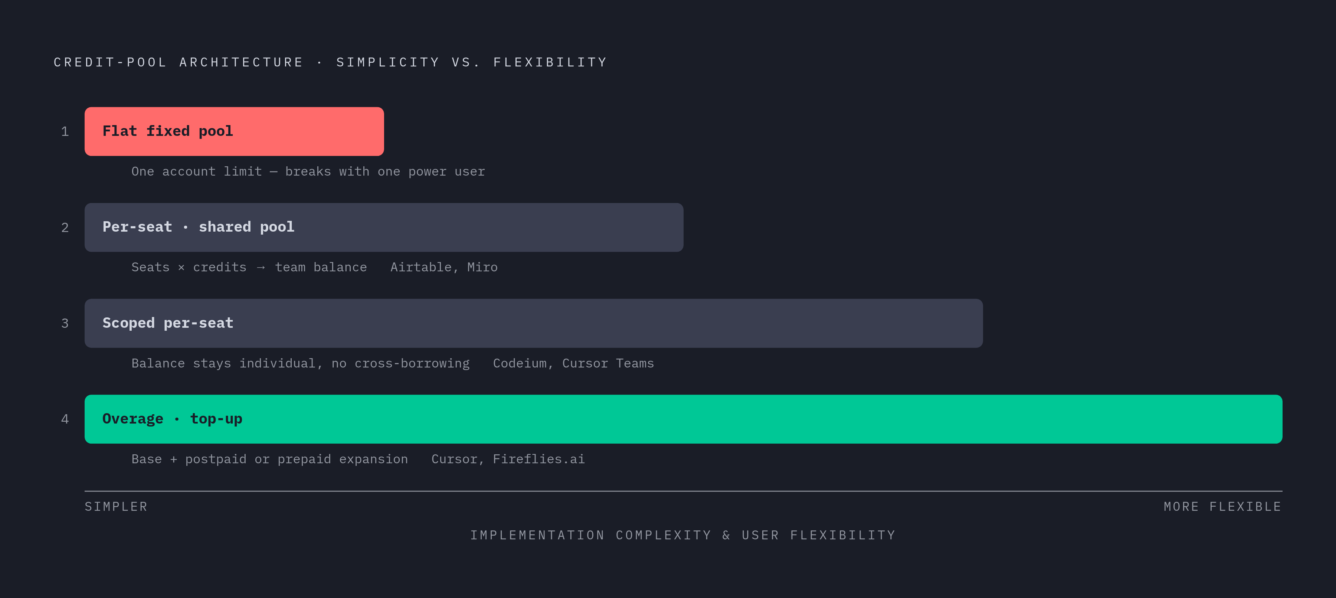Select the green 'Overage · top-up' bar
This screenshot has width=1336, height=598.
684,419
